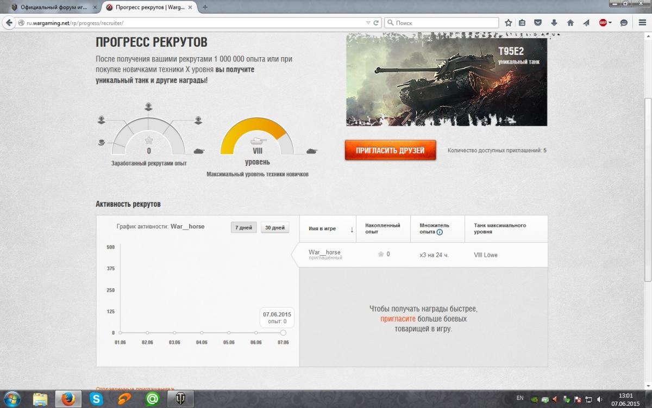Switch activity graph to 7 days
The image size is (652, 408).
click(244, 227)
